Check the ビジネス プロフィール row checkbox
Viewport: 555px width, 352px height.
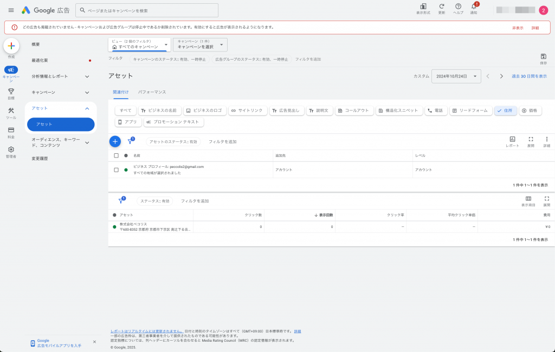[116, 170]
